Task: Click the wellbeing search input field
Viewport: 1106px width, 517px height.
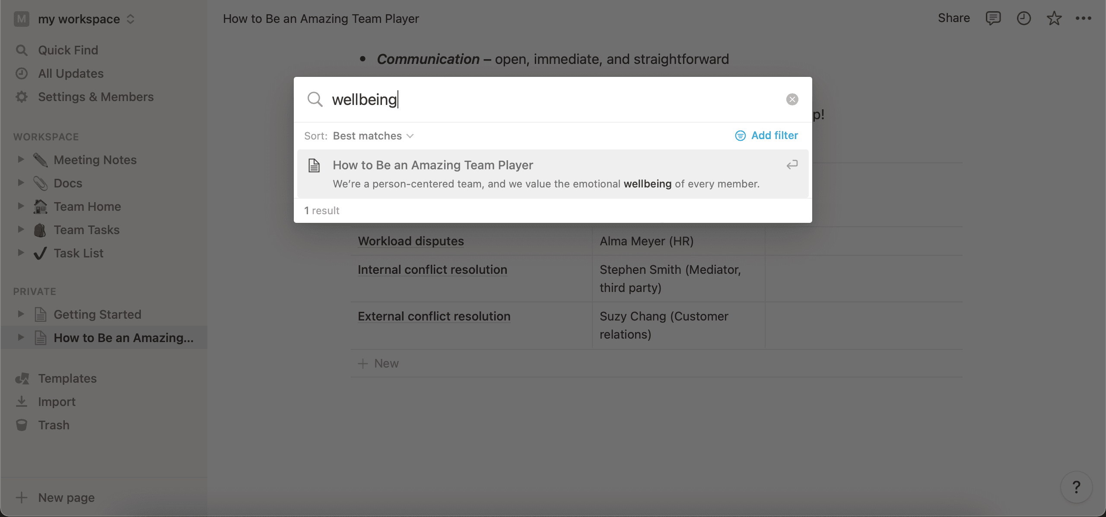Action: pos(552,99)
